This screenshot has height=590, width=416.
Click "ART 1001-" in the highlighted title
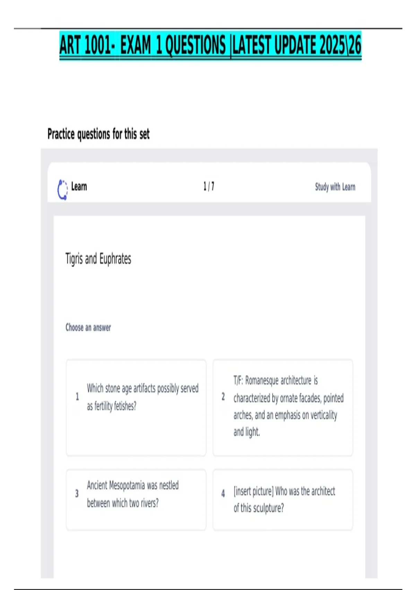(x=87, y=45)
